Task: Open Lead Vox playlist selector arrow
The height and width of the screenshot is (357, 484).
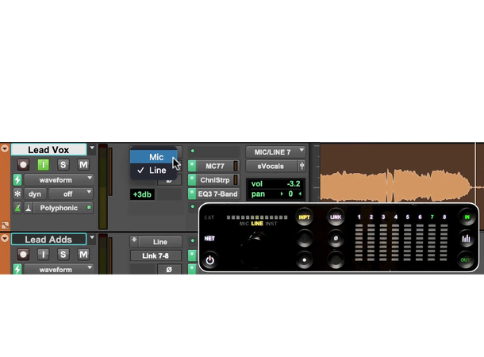Action: coord(92,148)
